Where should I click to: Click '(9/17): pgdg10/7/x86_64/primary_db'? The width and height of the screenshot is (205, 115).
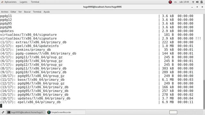tap(33, 72)
